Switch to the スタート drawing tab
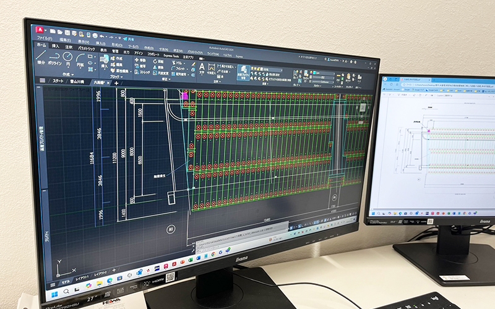The height and width of the screenshot is (309, 495). (x=58, y=80)
